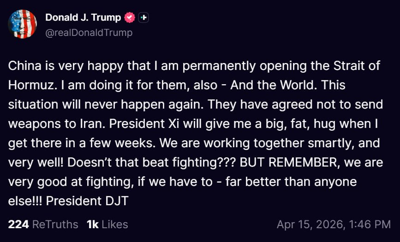Open the profile avatar picture
Screen dimensions: 400x242
click(x=23, y=24)
